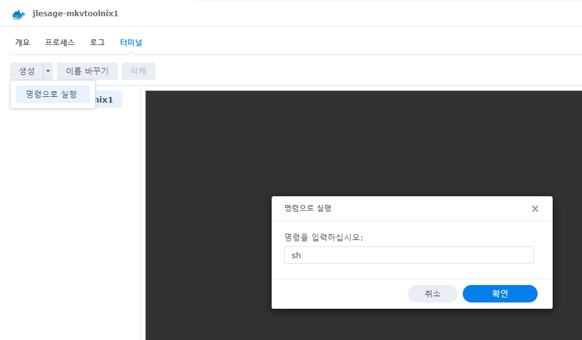Switch to the 프로세스 tab

click(60, 42)
